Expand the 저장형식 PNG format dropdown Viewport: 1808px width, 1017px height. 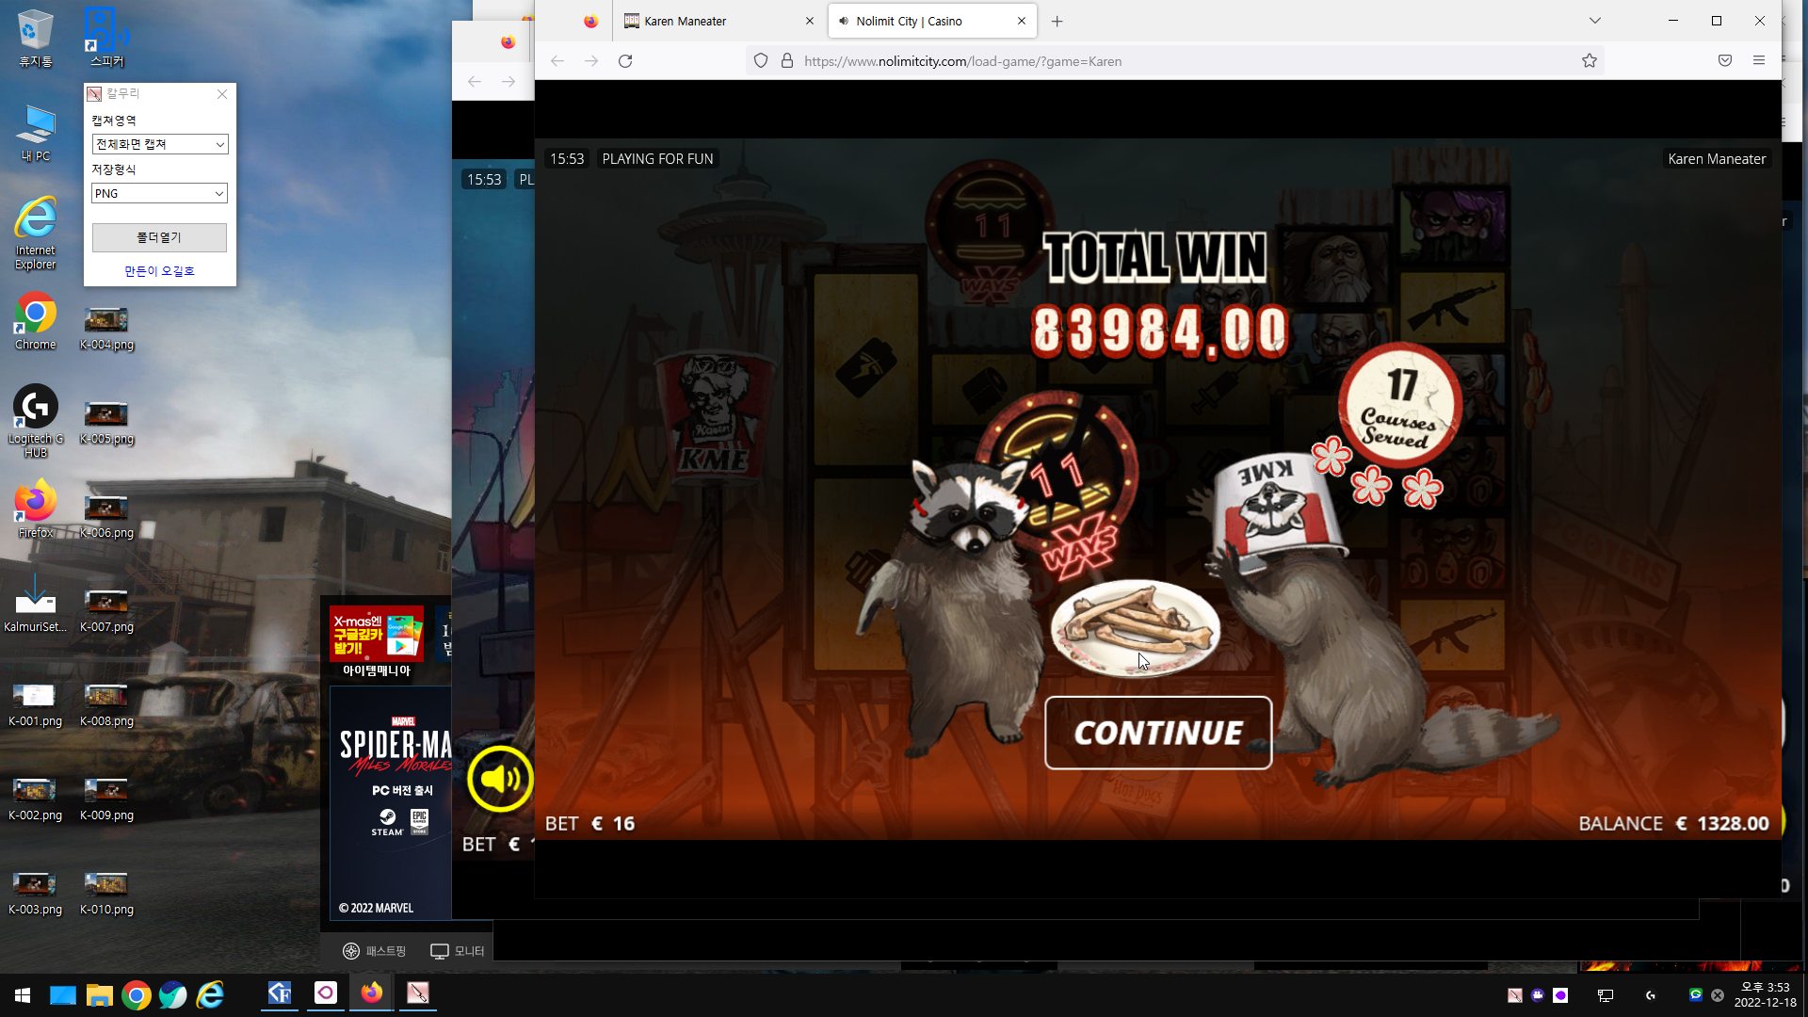[159, 193]
